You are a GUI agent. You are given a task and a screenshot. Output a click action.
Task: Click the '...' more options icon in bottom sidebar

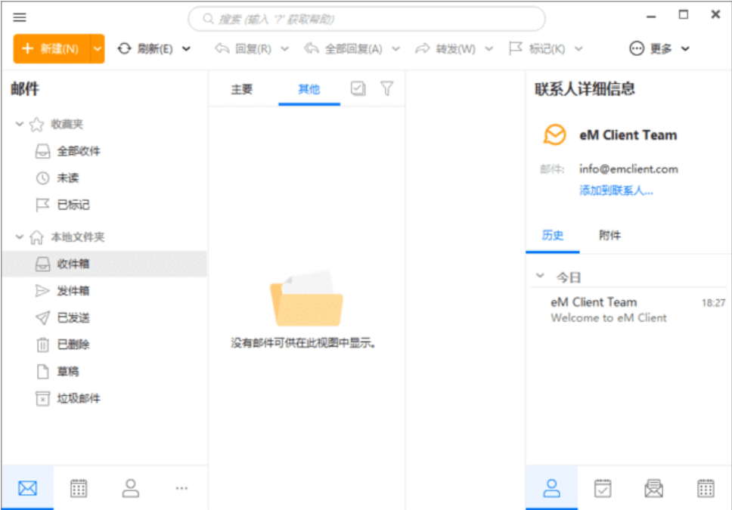click(181, 490)
